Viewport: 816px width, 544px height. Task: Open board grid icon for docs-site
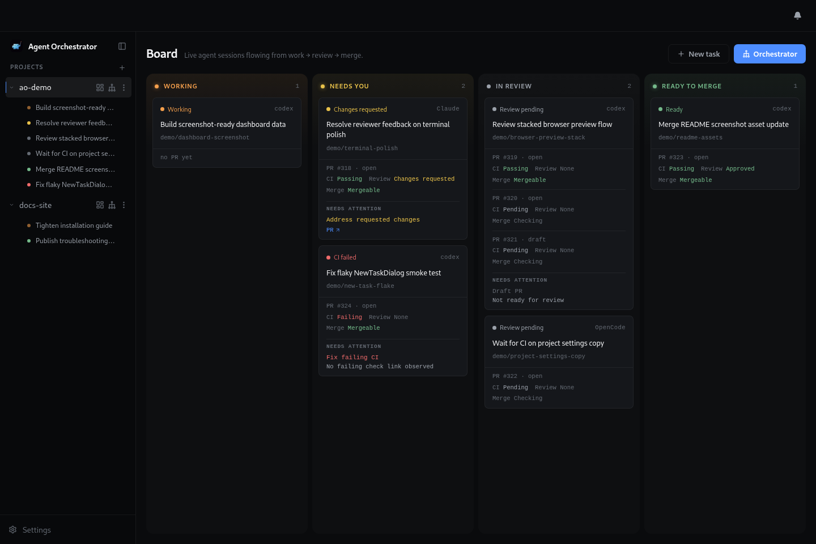(x=100, y=205)
